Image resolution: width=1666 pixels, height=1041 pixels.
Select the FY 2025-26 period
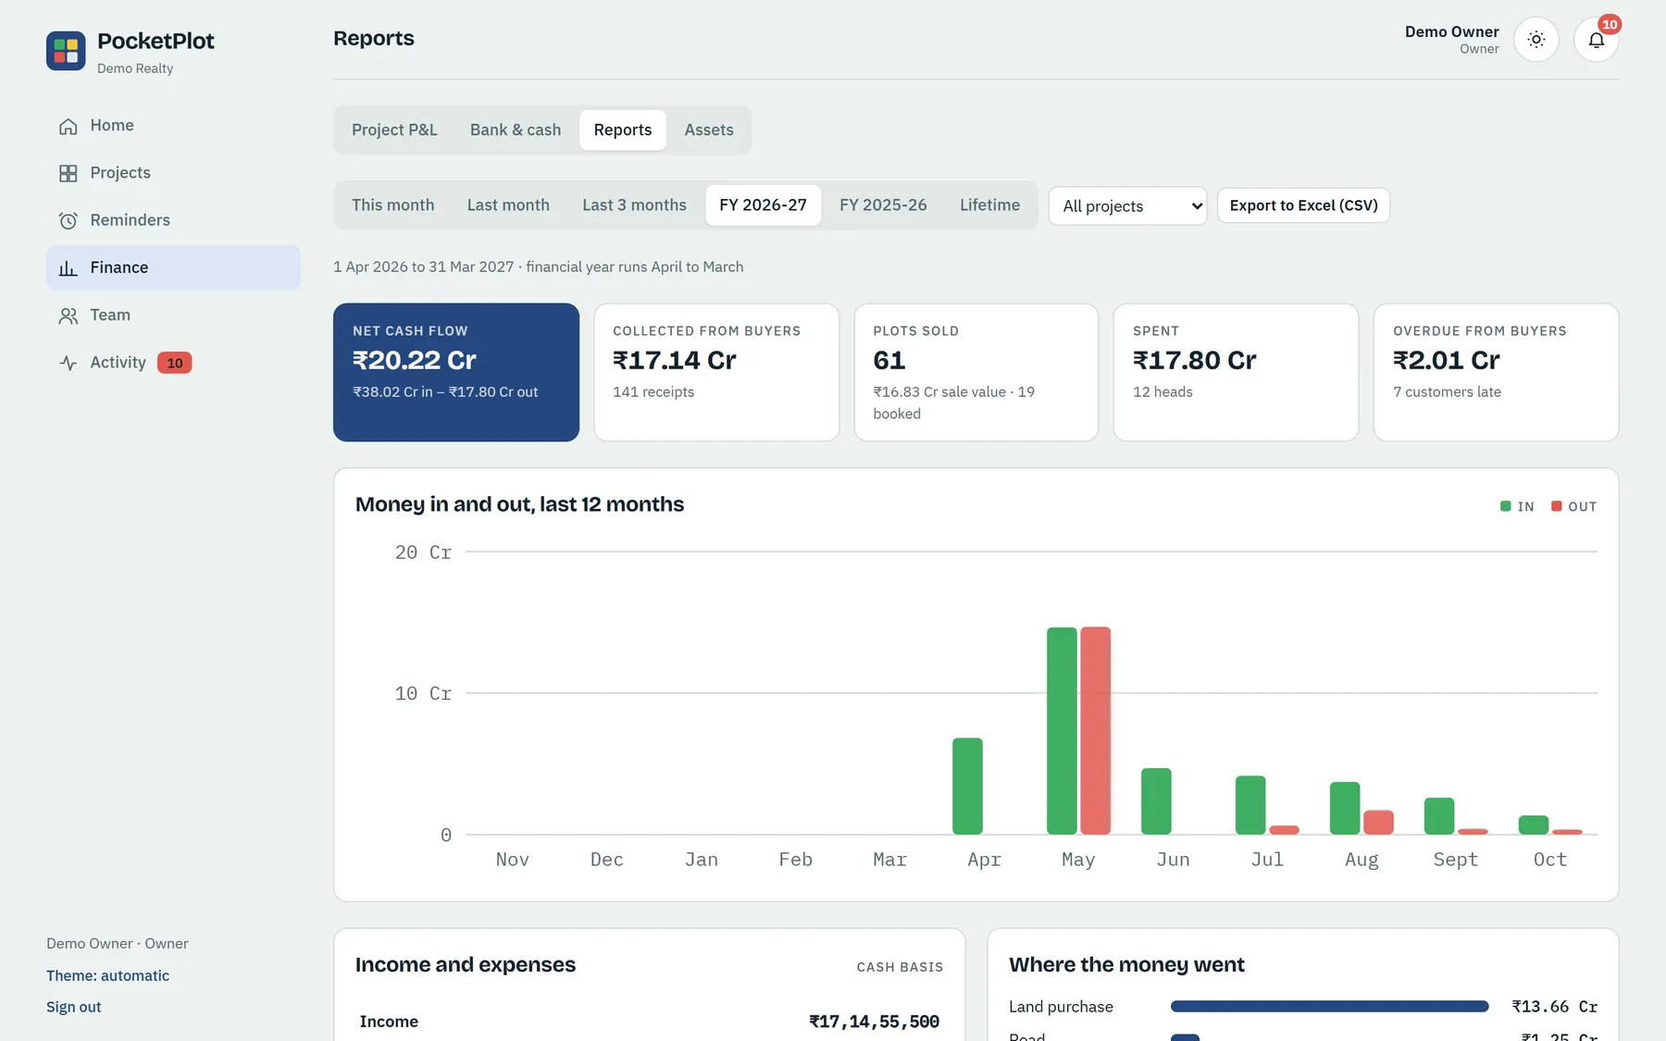(x=883, y=204)
